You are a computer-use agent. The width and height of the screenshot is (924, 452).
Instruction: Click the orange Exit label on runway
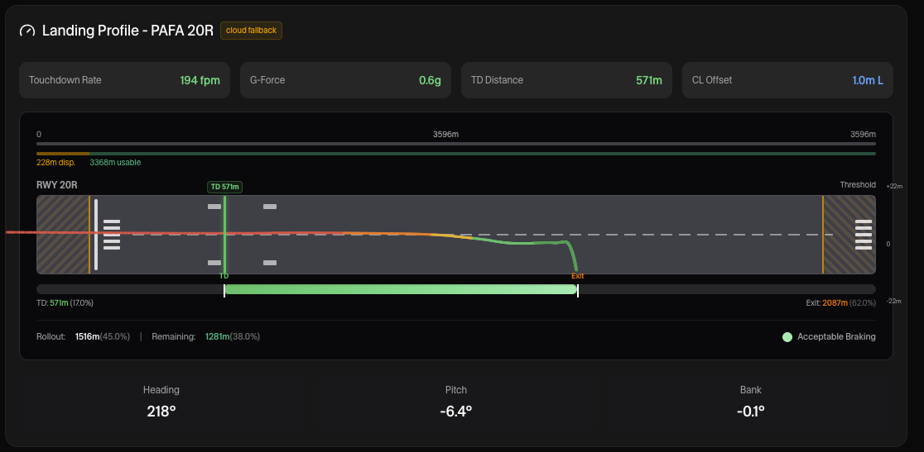point(578,276)
